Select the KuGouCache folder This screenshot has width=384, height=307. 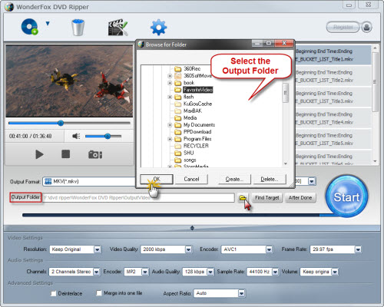point(197,104)
